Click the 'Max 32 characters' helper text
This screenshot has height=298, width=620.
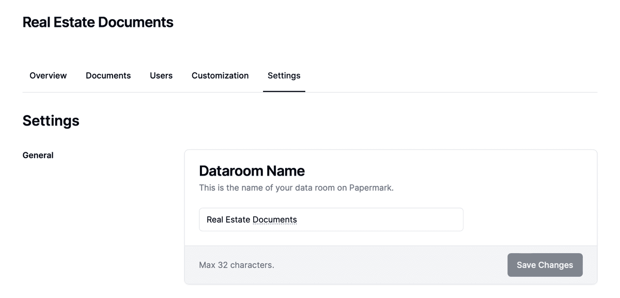click(x=237, y=264)
